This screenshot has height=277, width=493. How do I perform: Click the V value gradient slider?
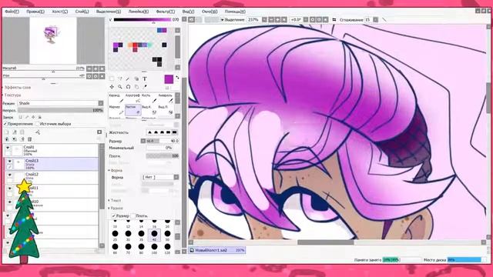pyautogui.click(x=143, y=19)
